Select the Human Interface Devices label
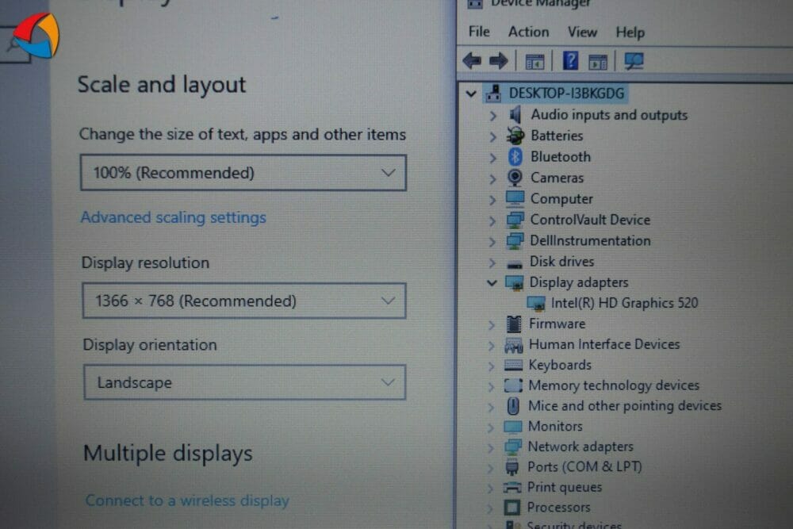793x529 pixels. (603, 344)
